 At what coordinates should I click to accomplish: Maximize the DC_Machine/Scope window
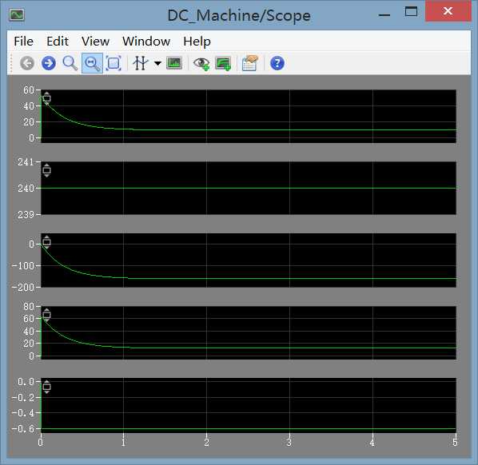click(411, 12)
